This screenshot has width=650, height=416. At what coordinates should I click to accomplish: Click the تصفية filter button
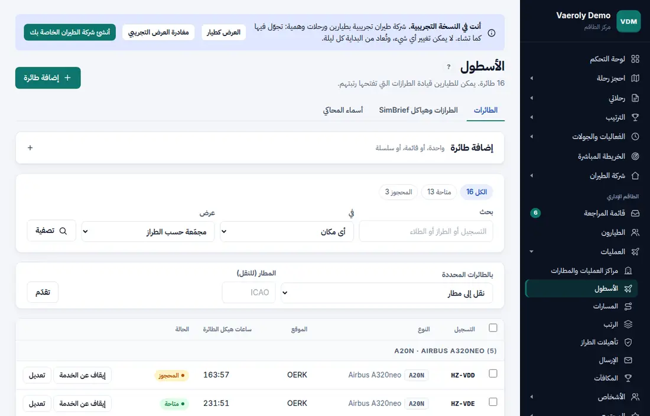tap(51, 231)
